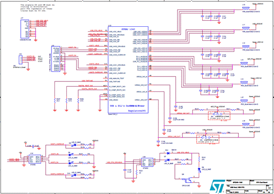Select the C140 0.1uF capacitor symbol

point(125,170)
